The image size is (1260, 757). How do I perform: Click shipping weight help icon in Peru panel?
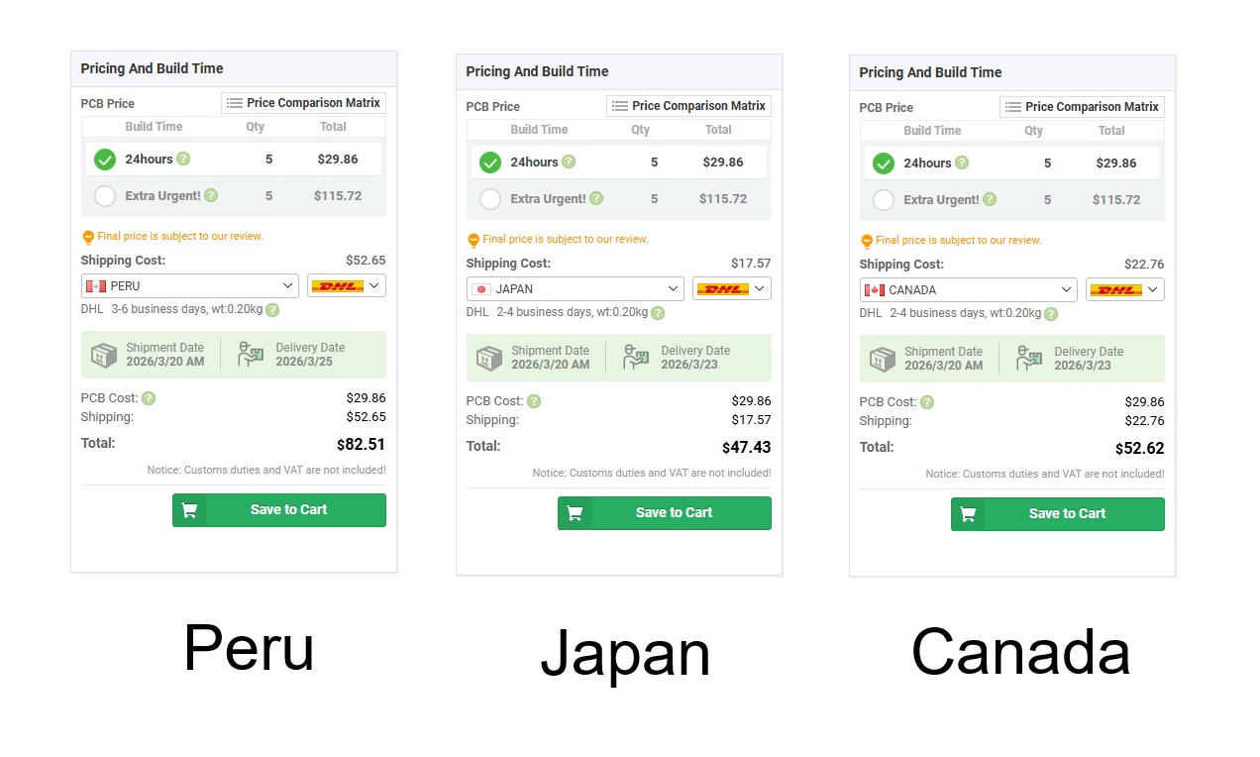pyautogui.click(x=272, y=310)
